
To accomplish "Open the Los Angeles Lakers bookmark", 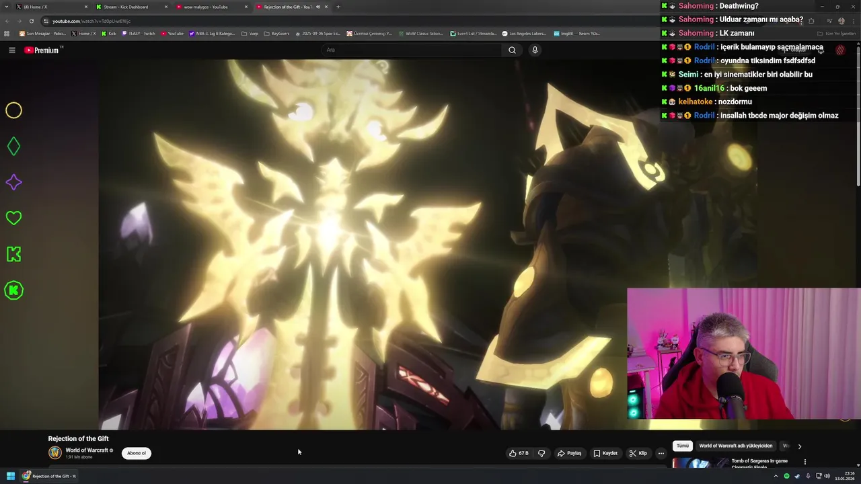I will pos(524,33).
